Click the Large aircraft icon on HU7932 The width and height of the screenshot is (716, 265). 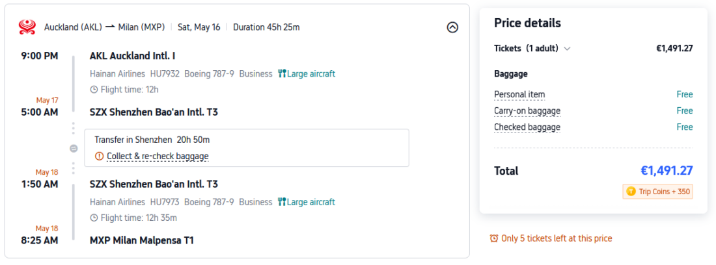[282, 74]
